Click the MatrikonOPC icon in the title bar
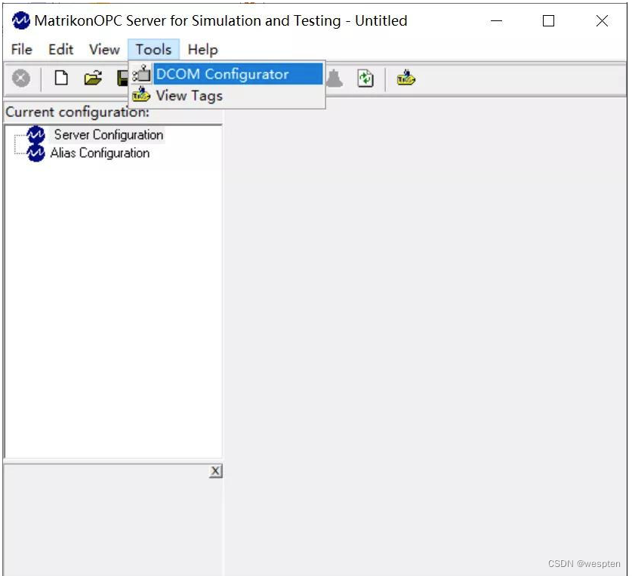632x576 pixels. click(x=21, y=20)
